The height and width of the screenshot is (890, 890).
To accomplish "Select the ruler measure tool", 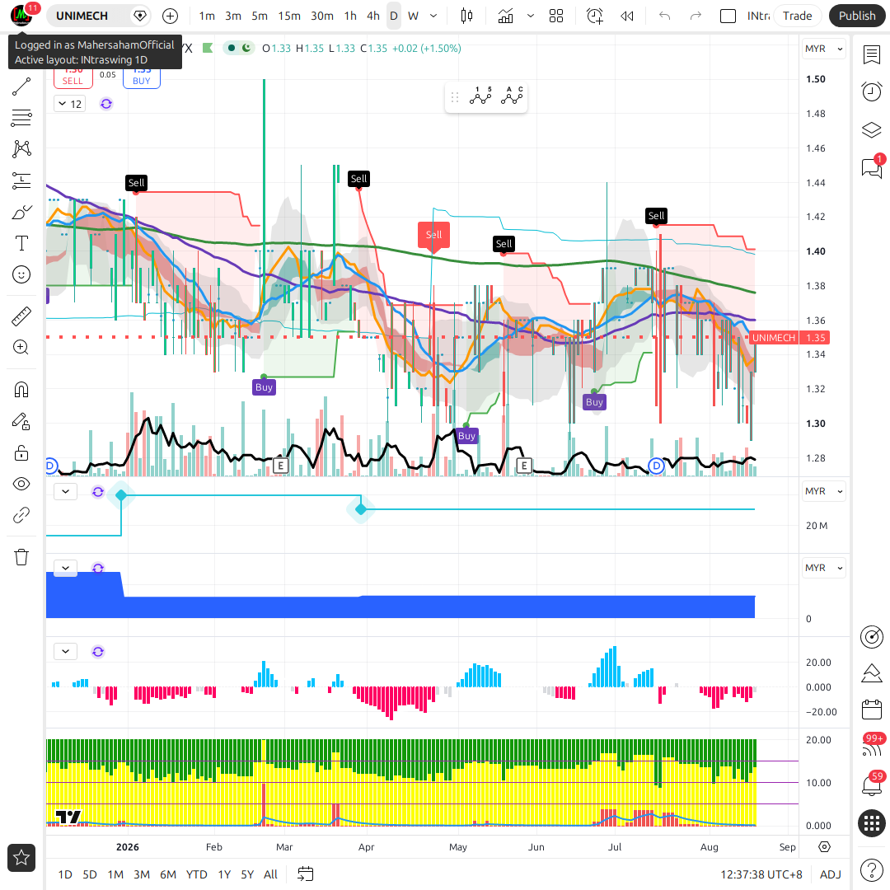I will (21, 316).
